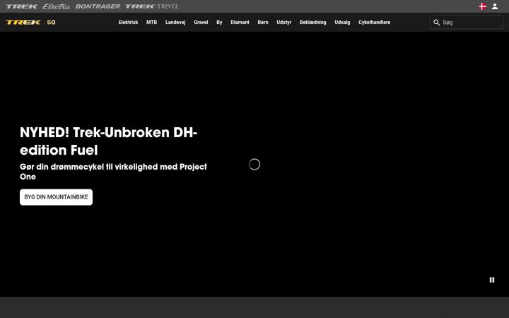Click the Danish flag country selector
509x318 pixels.
tap(482, 6)
